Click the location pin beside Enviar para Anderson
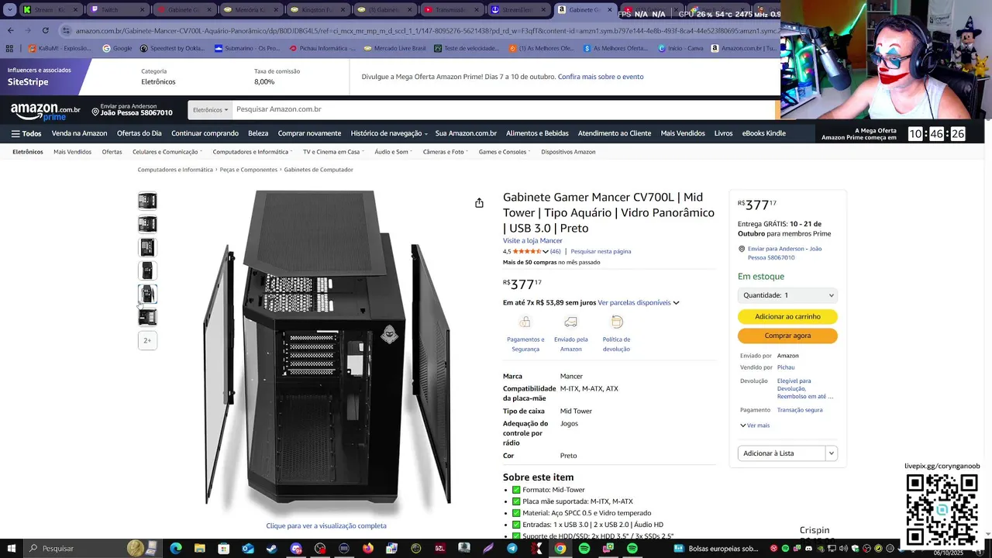This screenshot has width=992, height=558. (x=95, y=112)
